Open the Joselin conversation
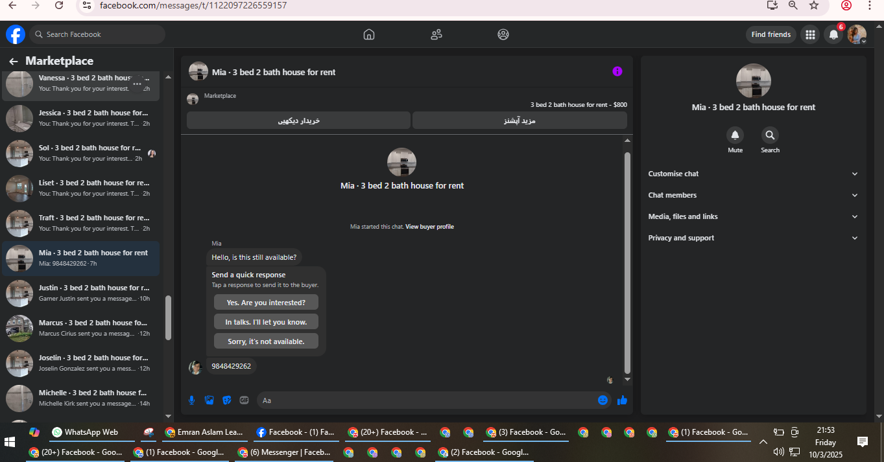884x462 pixels. (81, 363)
